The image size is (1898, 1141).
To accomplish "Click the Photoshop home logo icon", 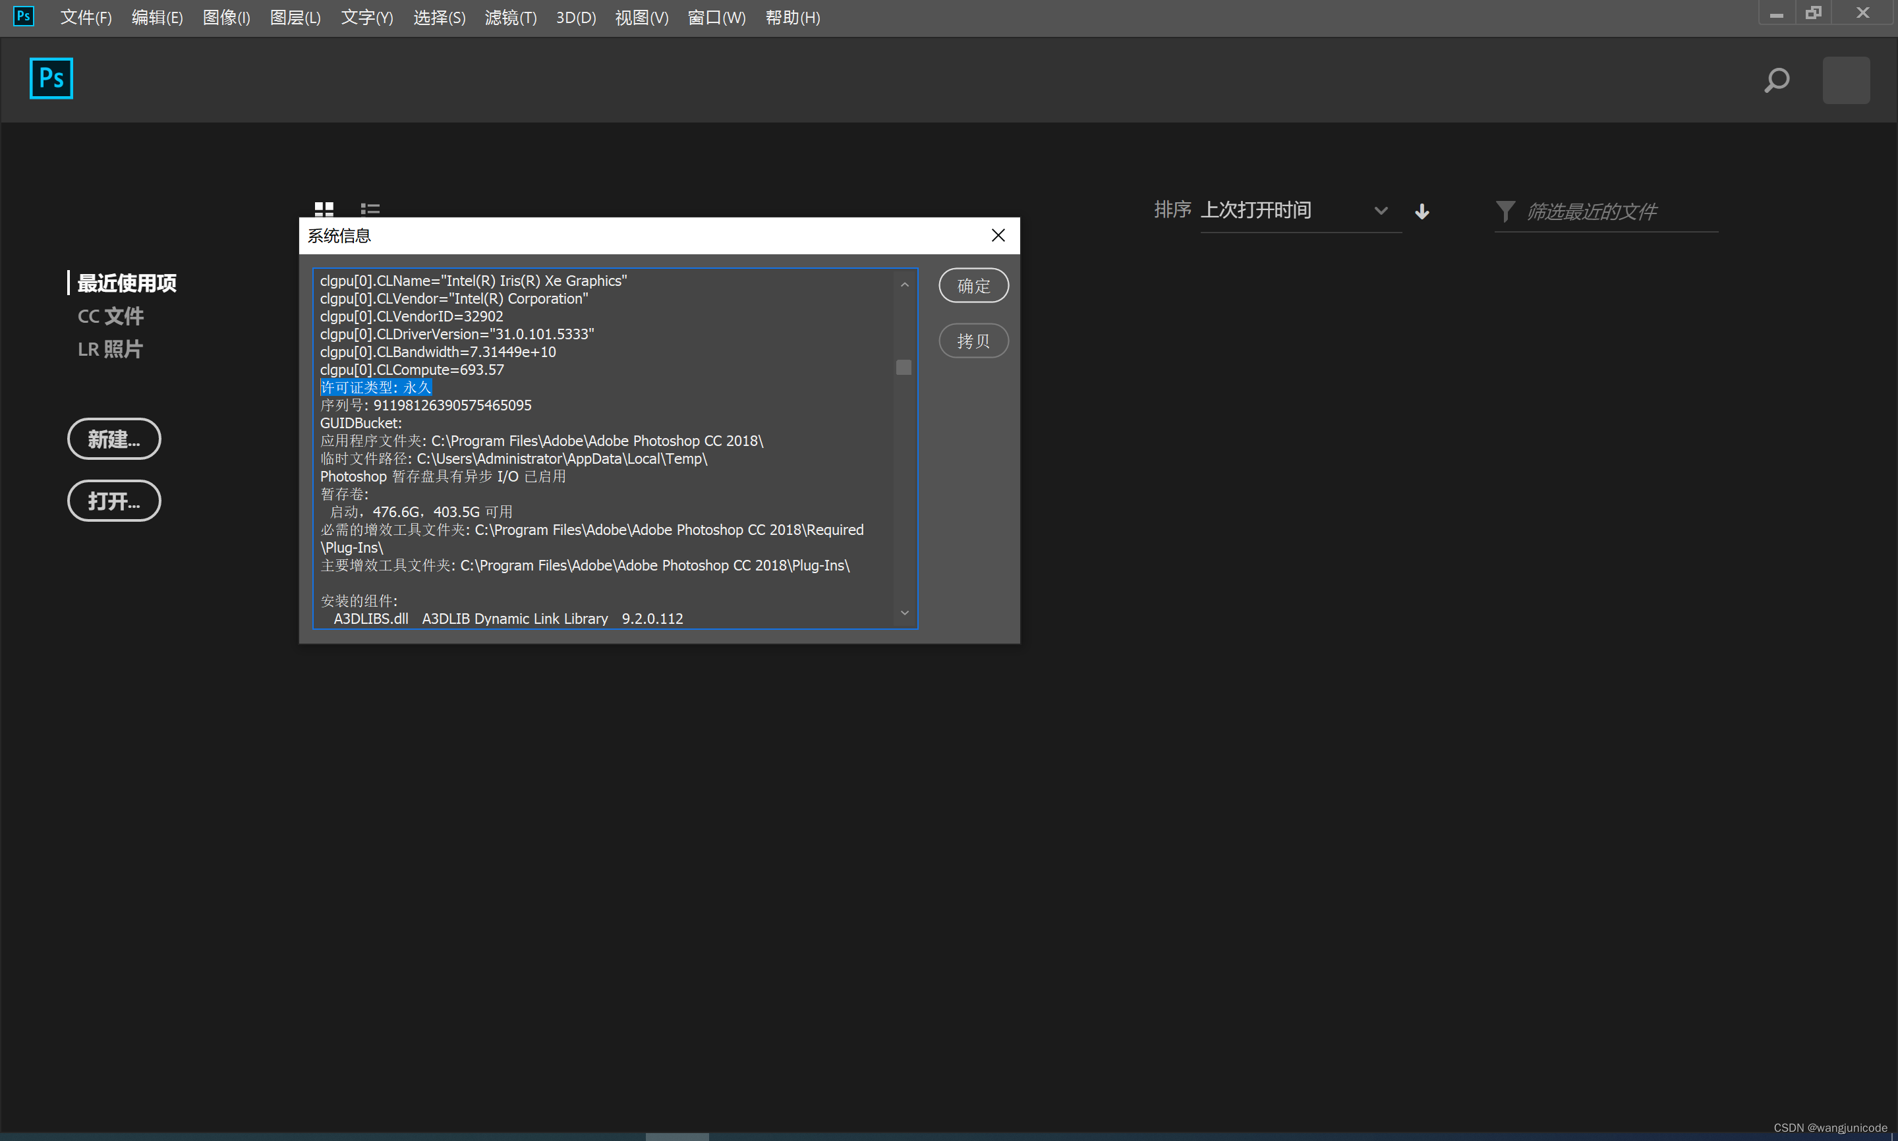I will point(51,78).
